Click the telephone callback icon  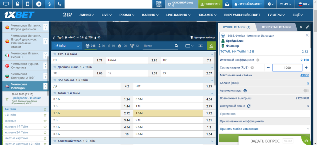click(59, 4)
